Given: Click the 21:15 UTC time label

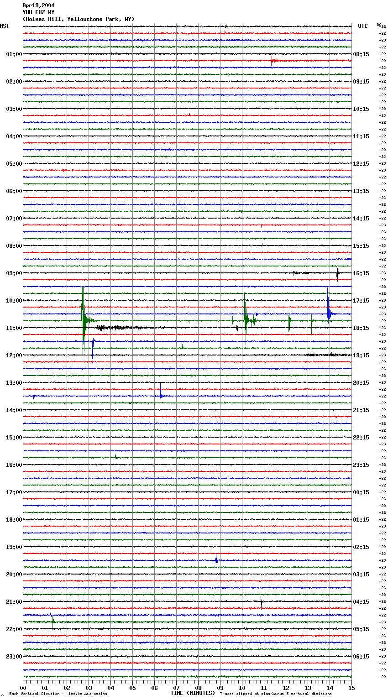Looking at the screenshot, I should tap(361, 410).
